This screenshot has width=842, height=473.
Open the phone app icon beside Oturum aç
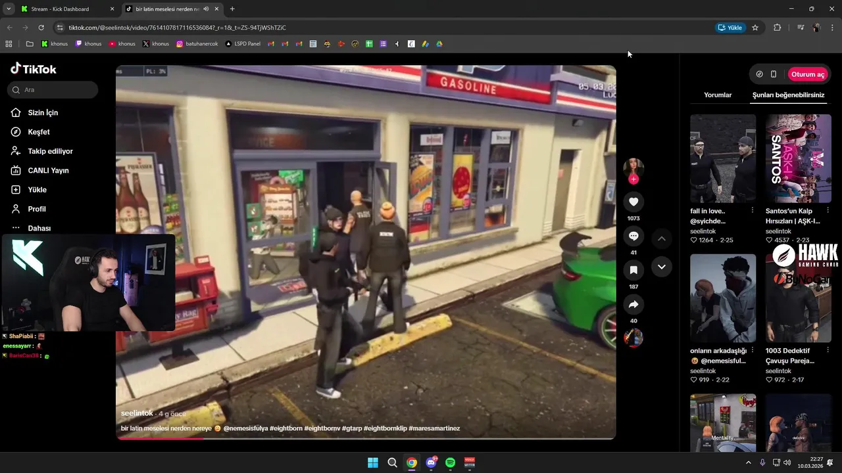tap(774, 74)
